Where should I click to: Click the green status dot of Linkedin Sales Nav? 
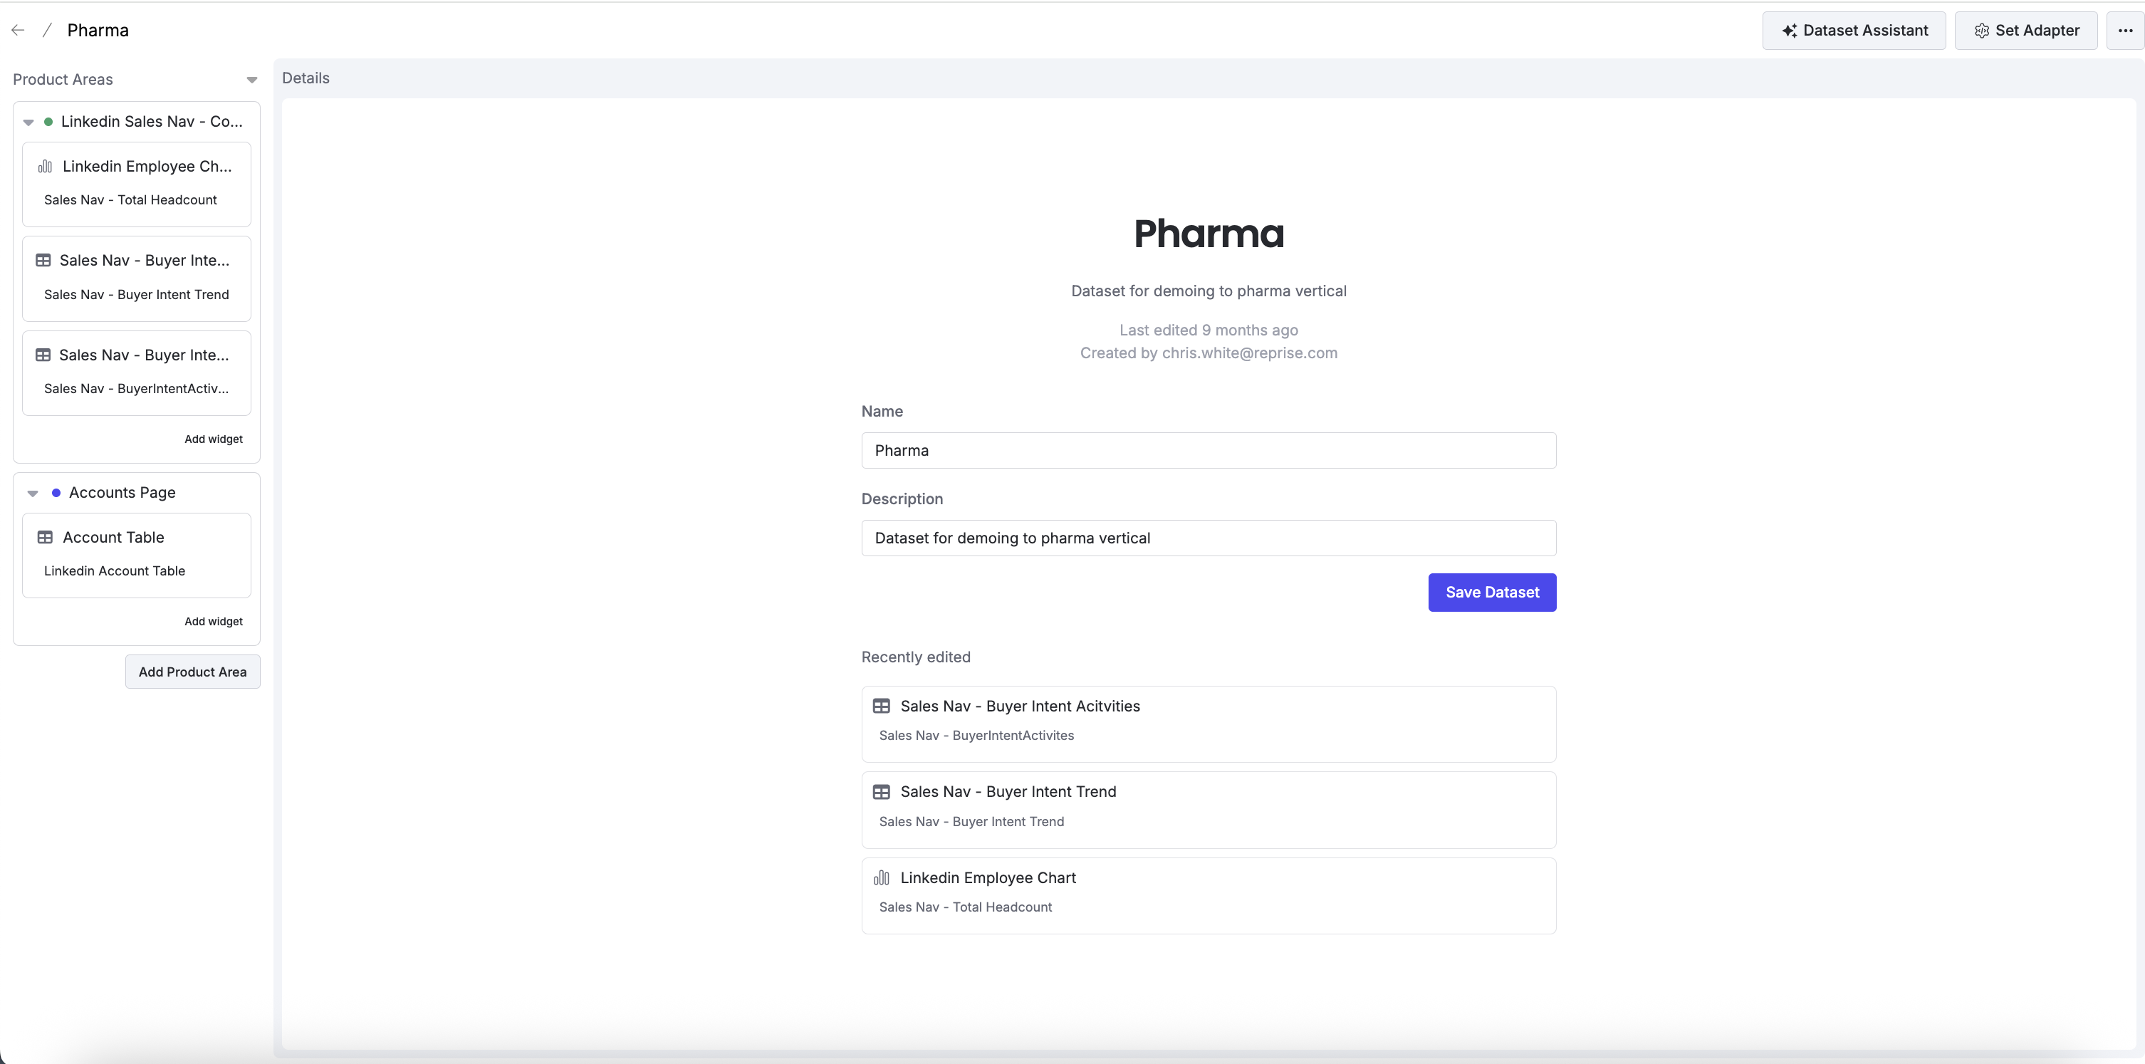pos(48,122)
